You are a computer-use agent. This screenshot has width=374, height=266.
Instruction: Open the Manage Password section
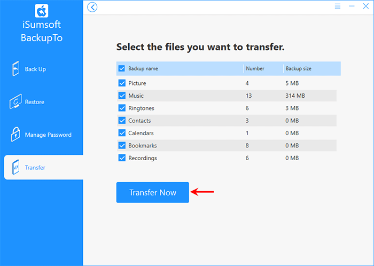(48, 135)
